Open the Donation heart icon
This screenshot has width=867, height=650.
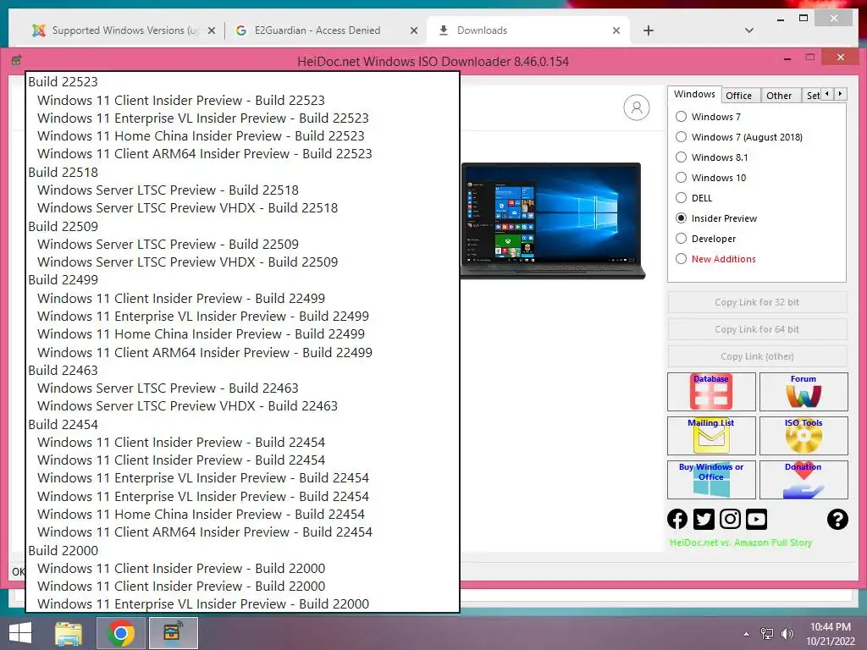803,480
